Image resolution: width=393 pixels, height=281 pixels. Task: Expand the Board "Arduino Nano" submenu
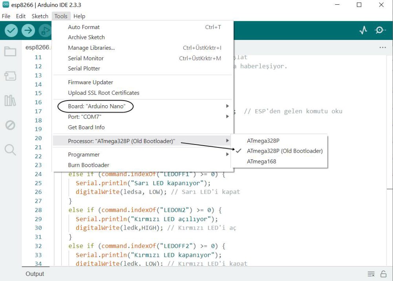143,106
